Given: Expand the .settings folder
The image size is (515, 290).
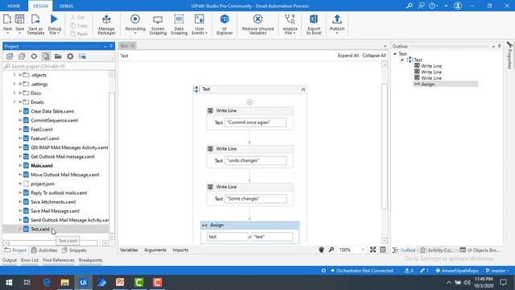Looking at the screenshot, I should pyautogui.click(x=14, y=84).
